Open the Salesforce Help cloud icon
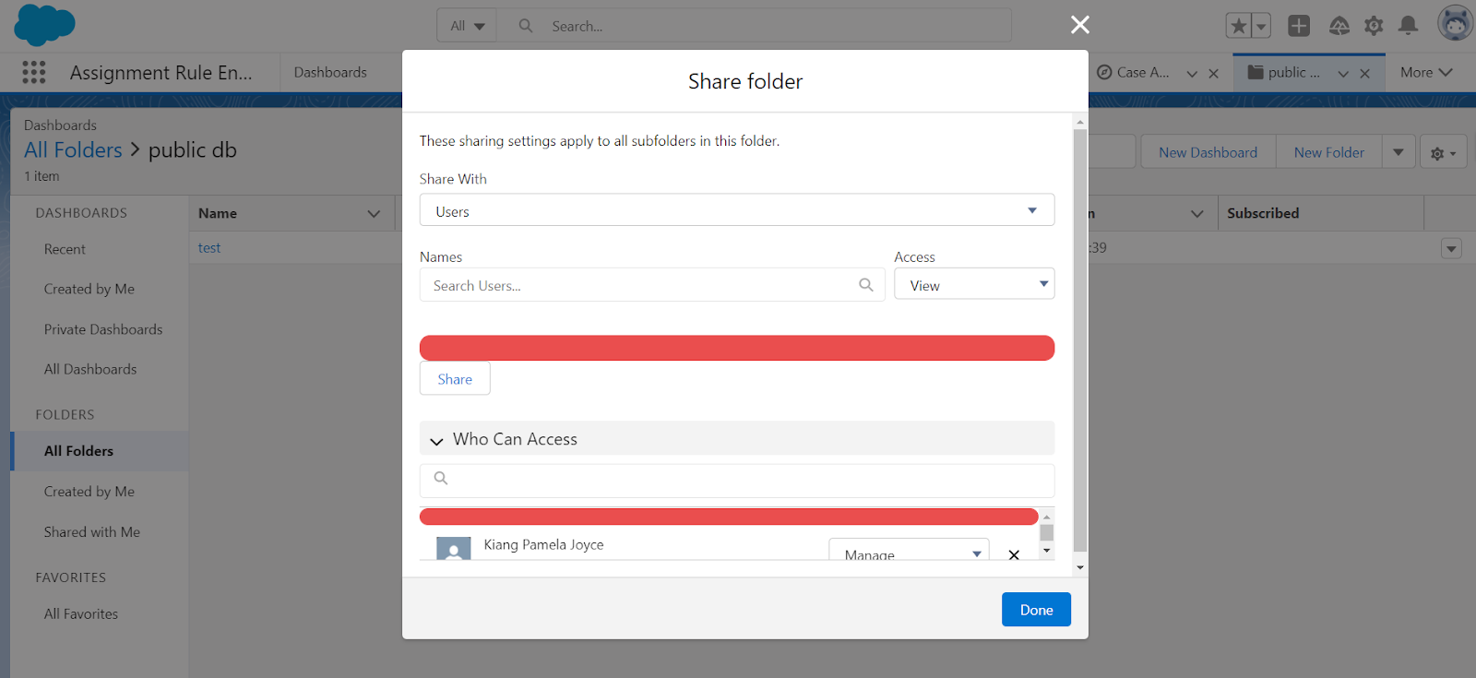1476x678 pixels. point(1339,26)
